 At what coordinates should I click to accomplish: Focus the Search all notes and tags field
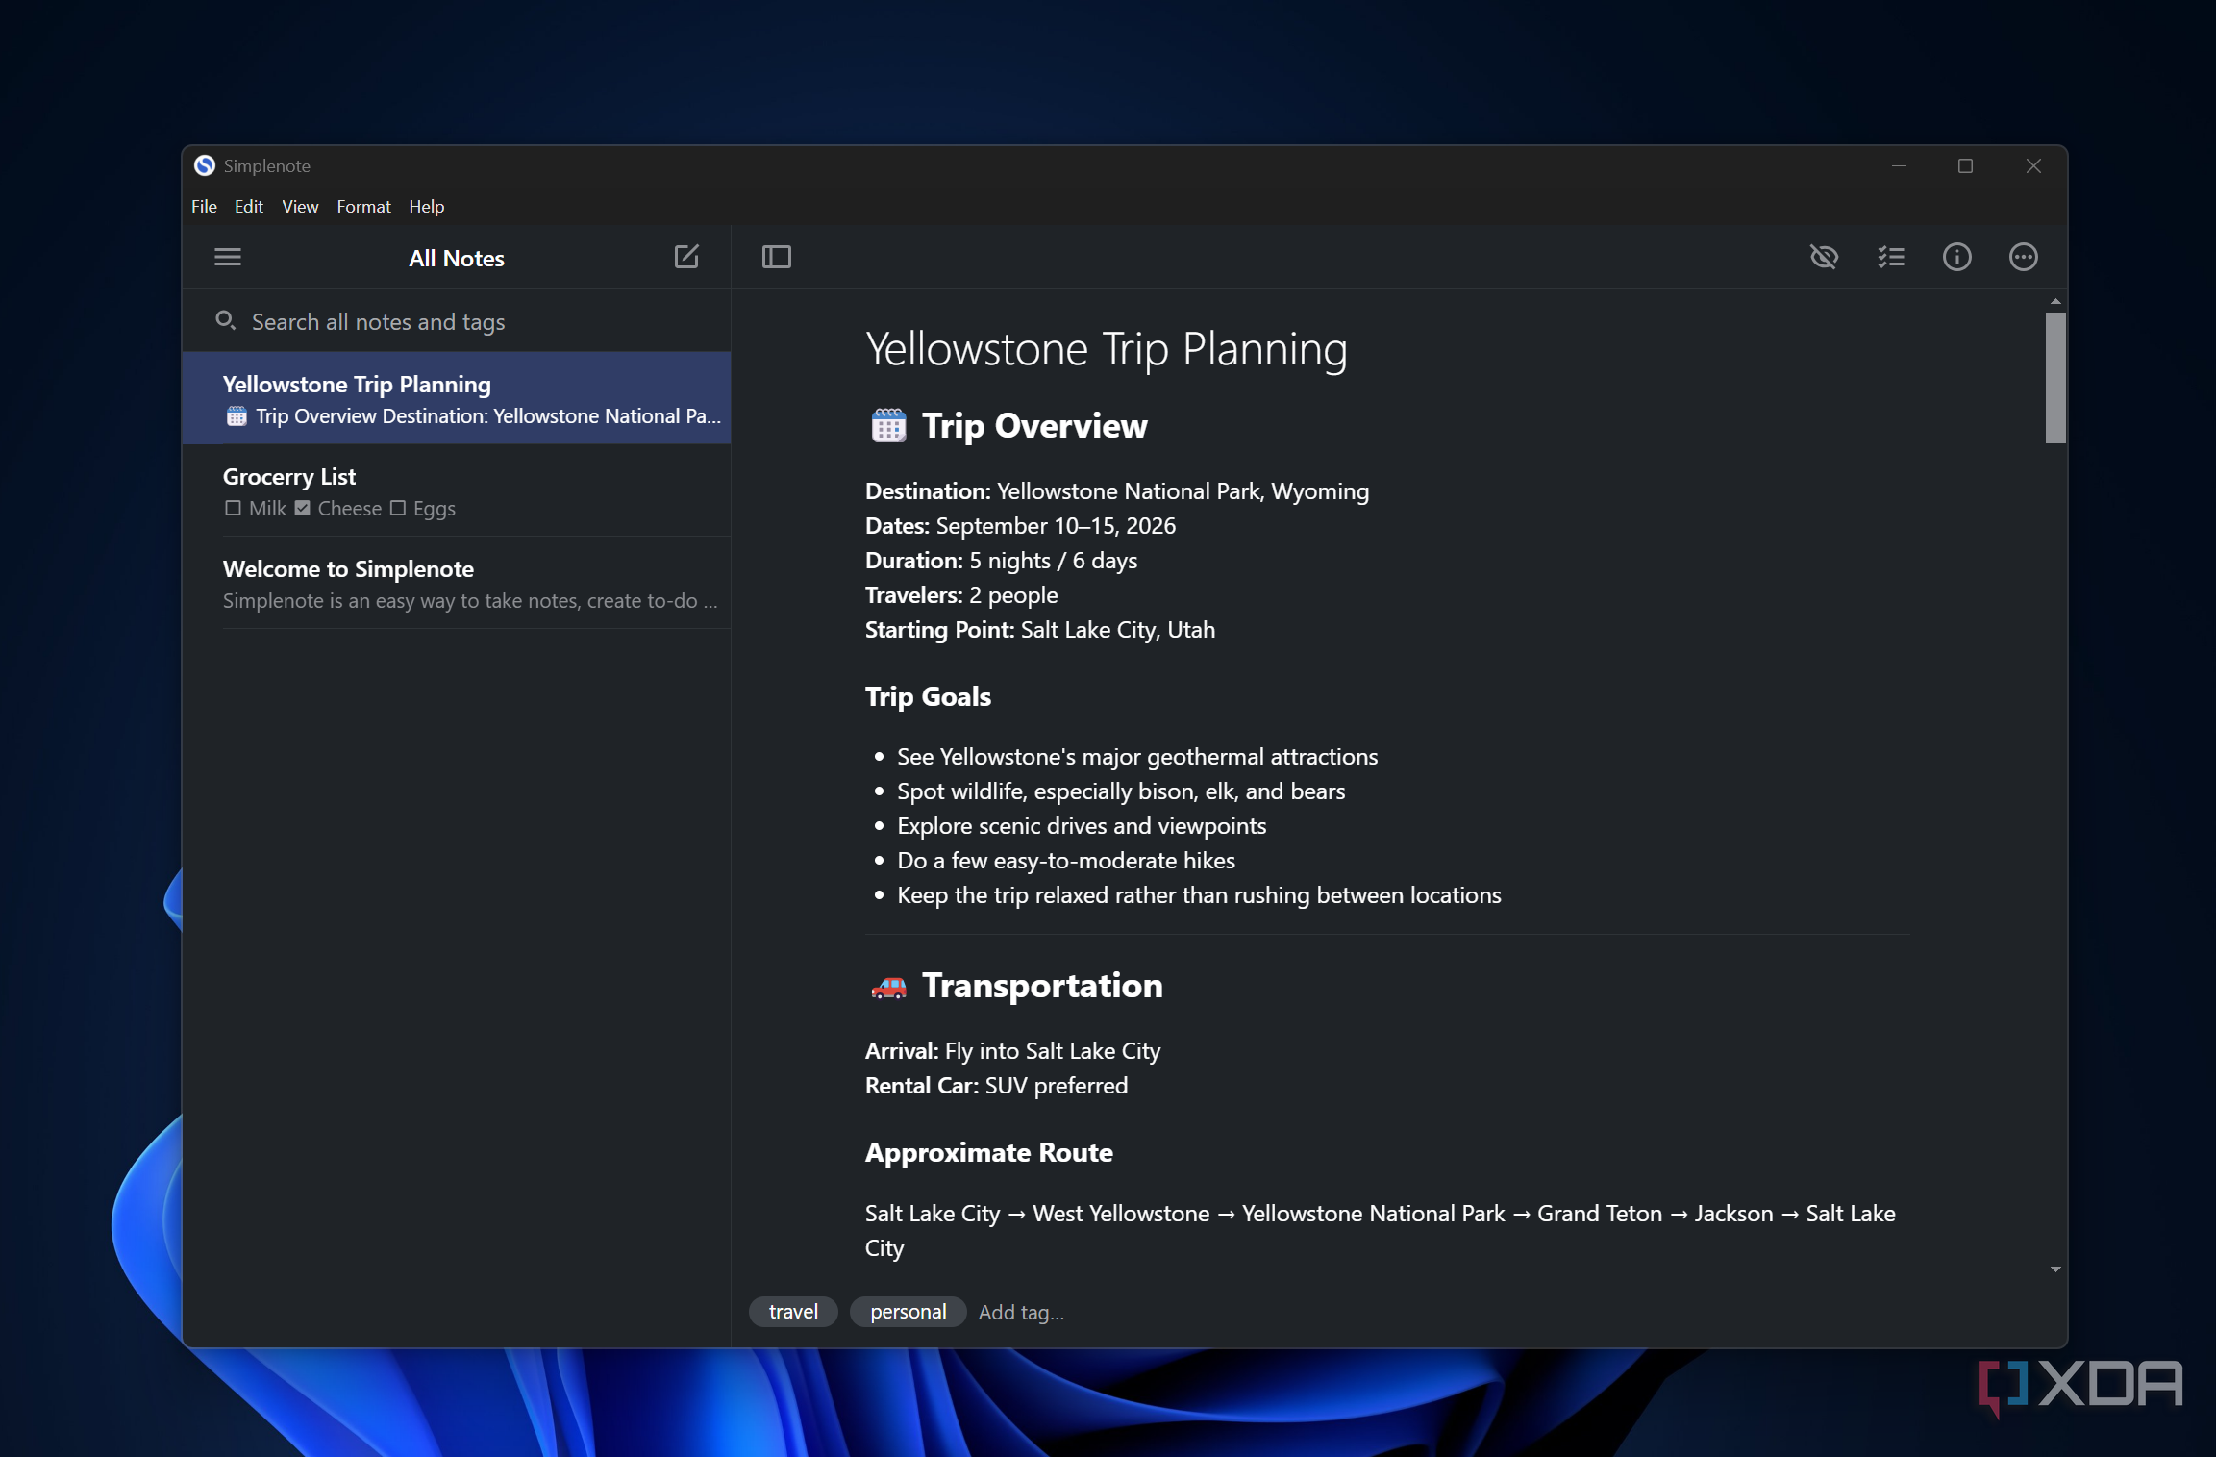pos(457,321)
